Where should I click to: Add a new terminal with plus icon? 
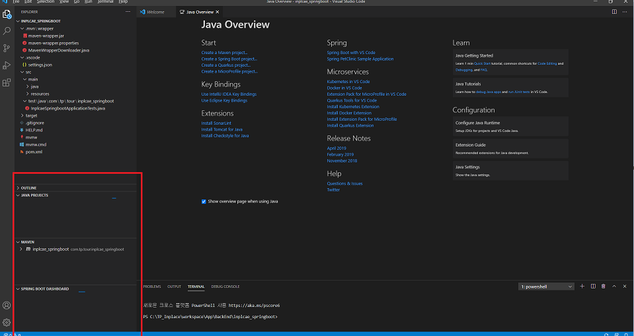pos(582,286)
